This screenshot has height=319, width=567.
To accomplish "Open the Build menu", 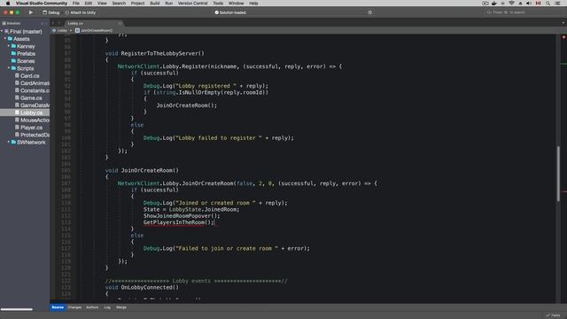I will [x=155, y=4].
